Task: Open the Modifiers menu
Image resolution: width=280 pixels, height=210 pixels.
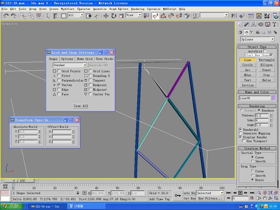Action: tap(68, 9)
